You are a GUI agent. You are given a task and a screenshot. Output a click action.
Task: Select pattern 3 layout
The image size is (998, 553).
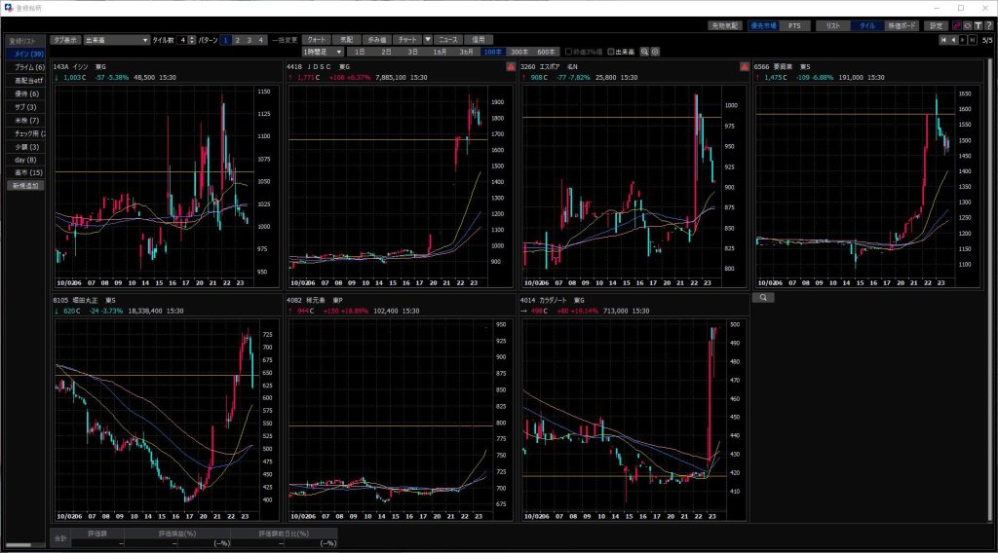[x=249, y=40]
